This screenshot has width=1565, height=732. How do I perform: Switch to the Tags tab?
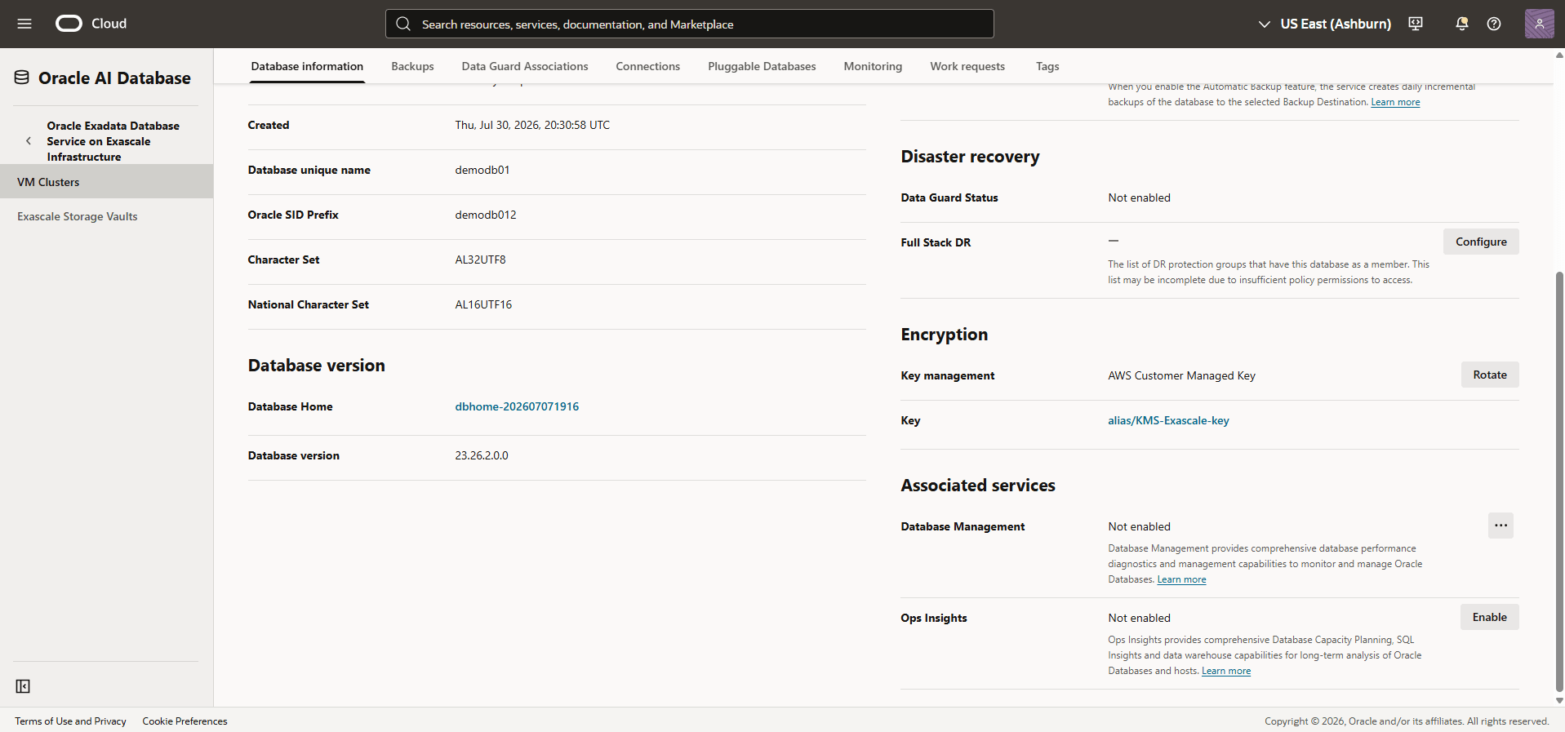pos(1047,66)
